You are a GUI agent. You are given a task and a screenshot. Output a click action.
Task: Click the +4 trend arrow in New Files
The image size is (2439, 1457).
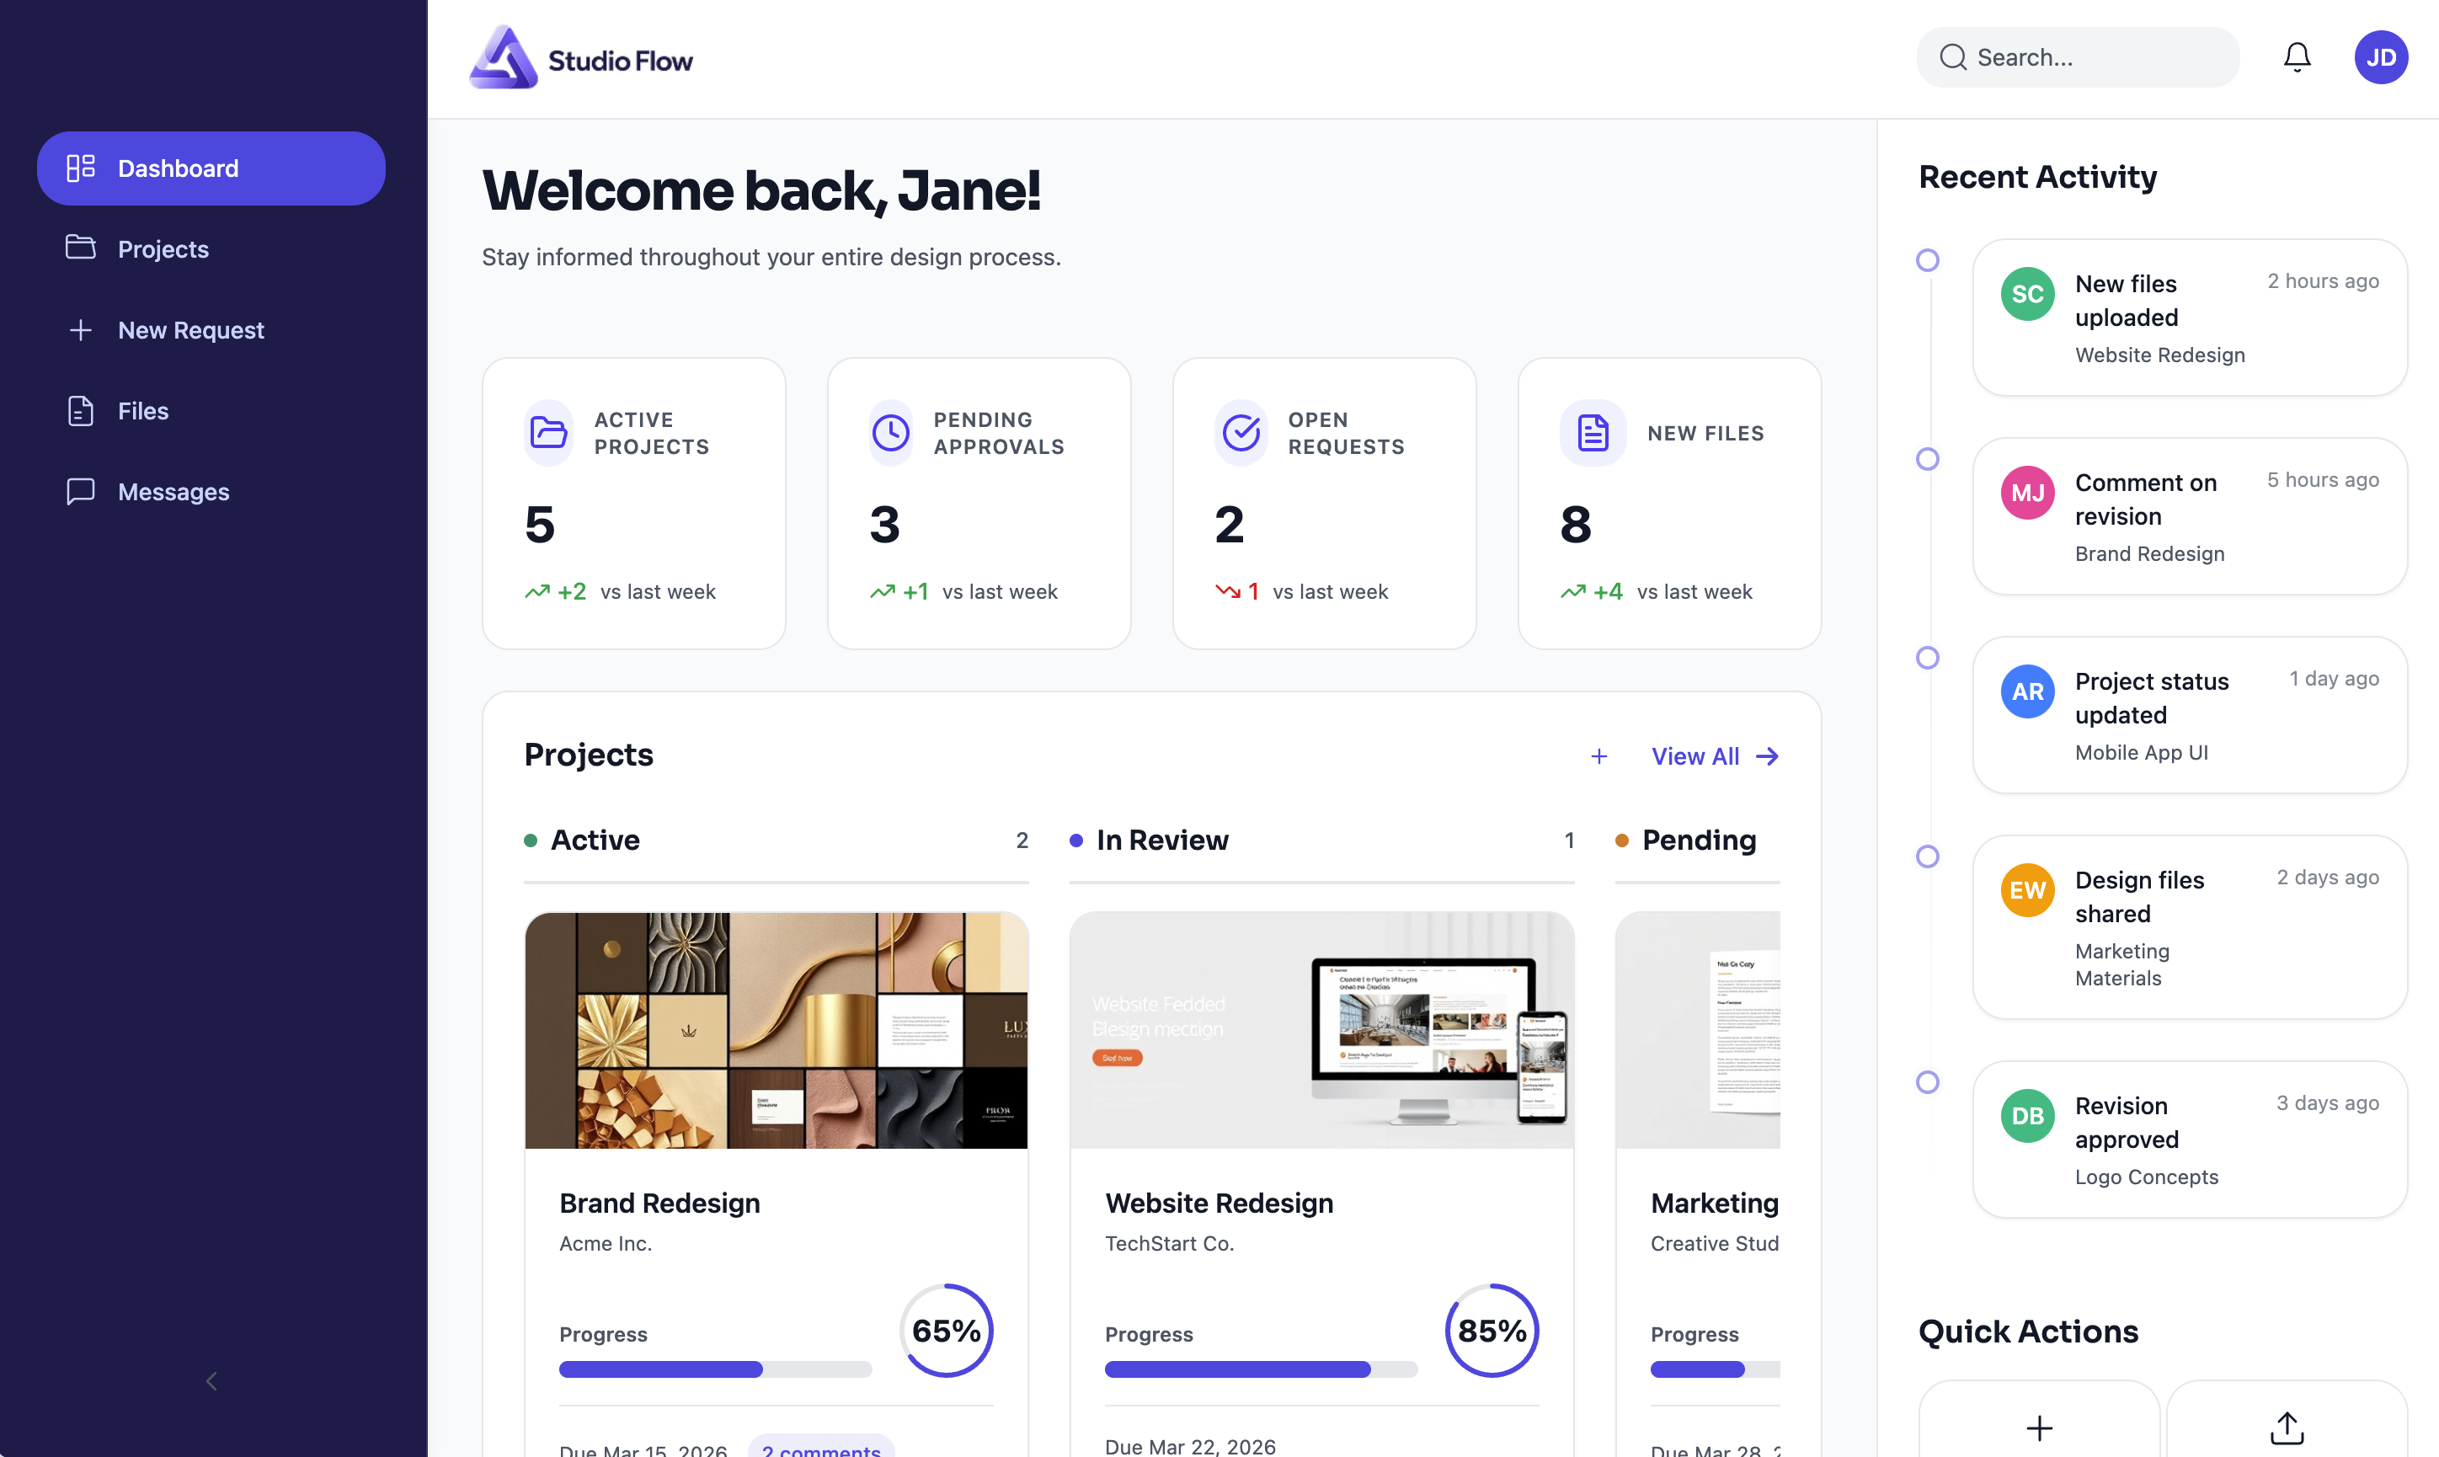click(x=1573, y=591)
